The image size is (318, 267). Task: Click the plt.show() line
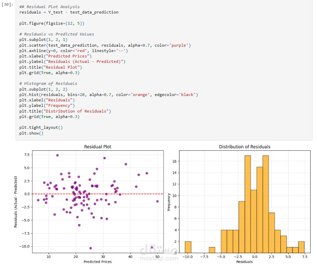click(31, 133)
